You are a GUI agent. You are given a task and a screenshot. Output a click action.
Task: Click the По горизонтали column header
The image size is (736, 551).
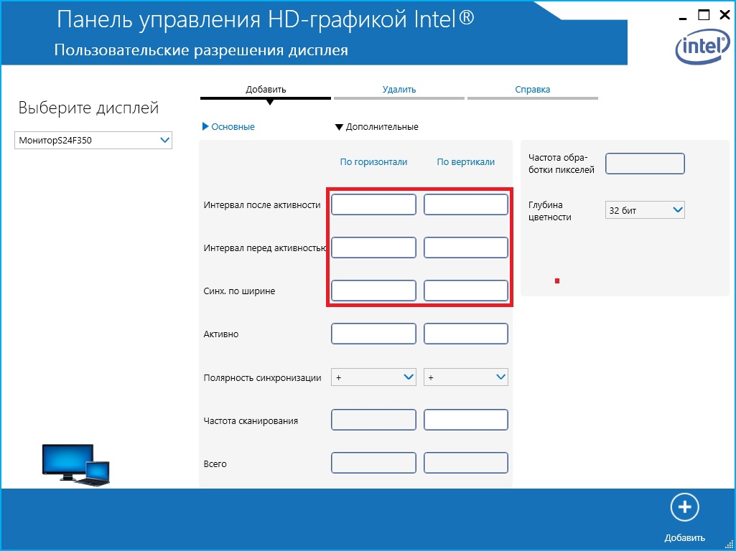tap(373, 162)
